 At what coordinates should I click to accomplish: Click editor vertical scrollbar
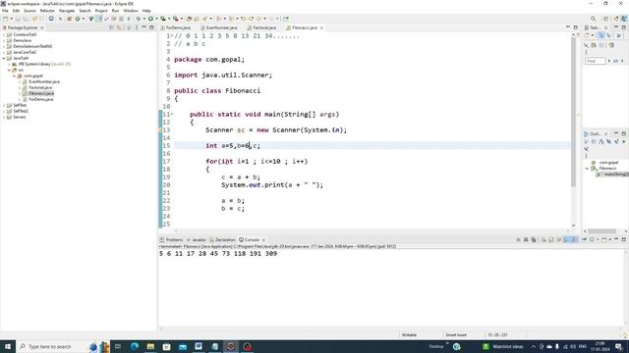click(573, 112)
